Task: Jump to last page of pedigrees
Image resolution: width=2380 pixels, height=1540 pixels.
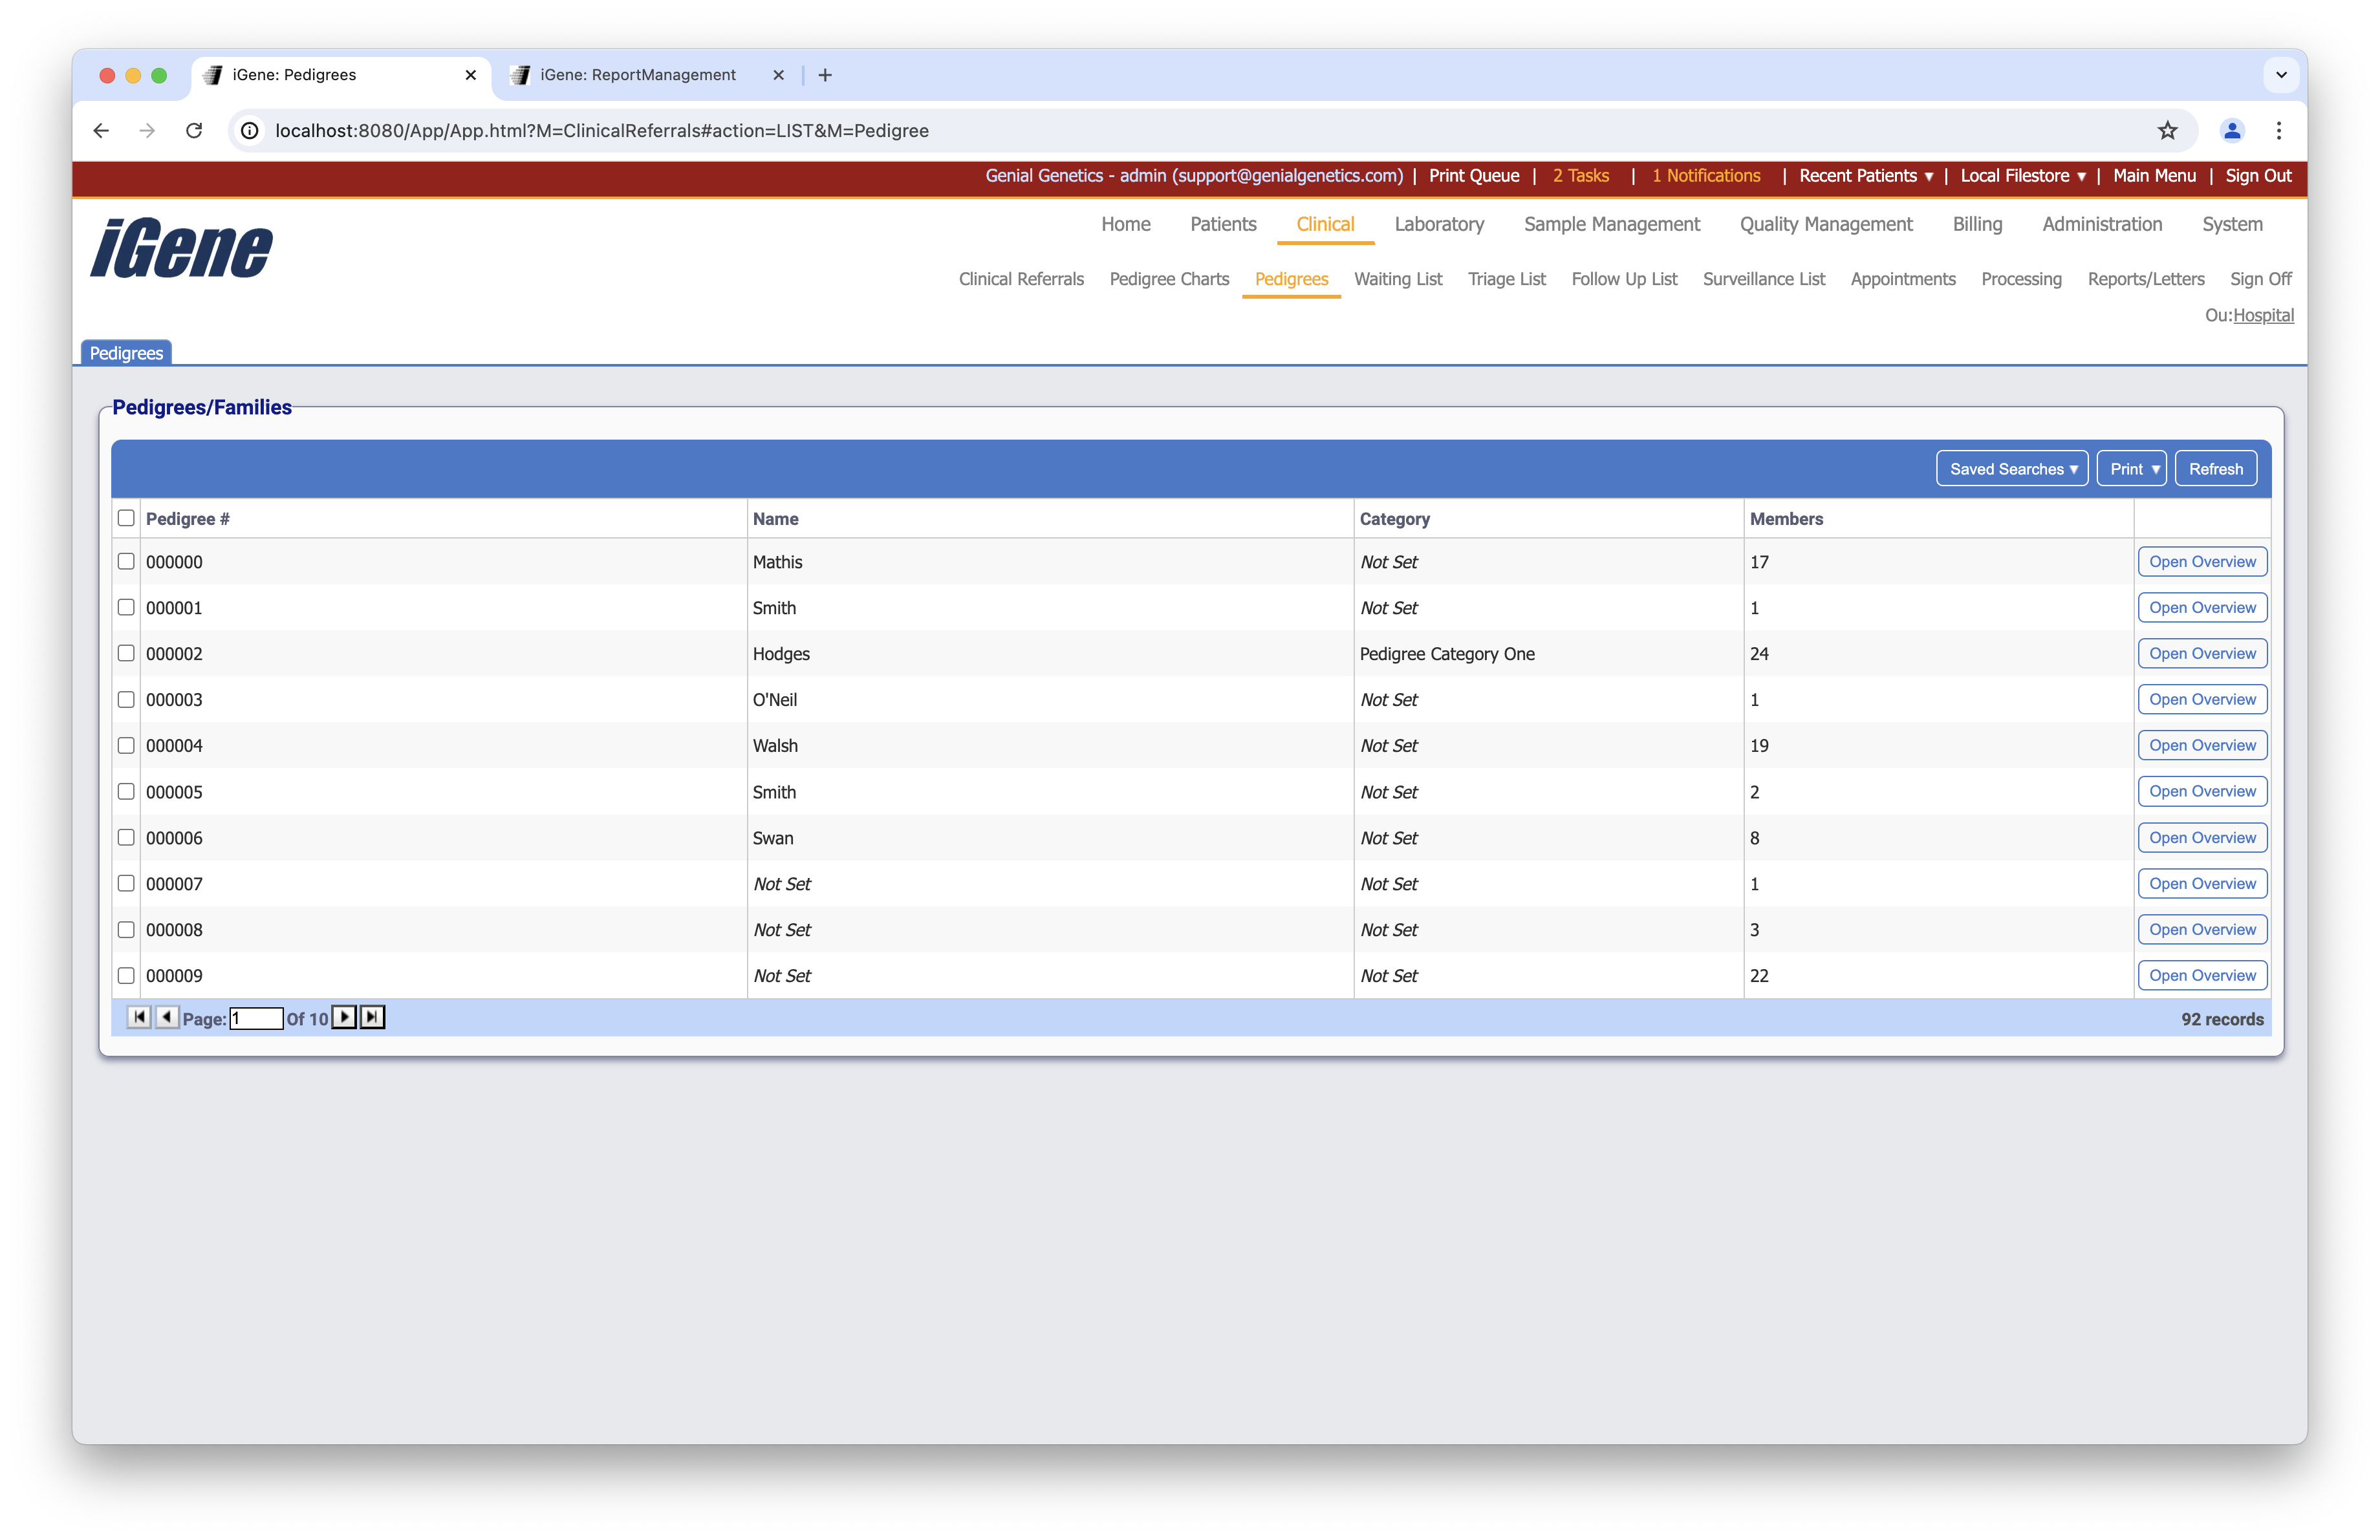Action: pos(372,1018)
